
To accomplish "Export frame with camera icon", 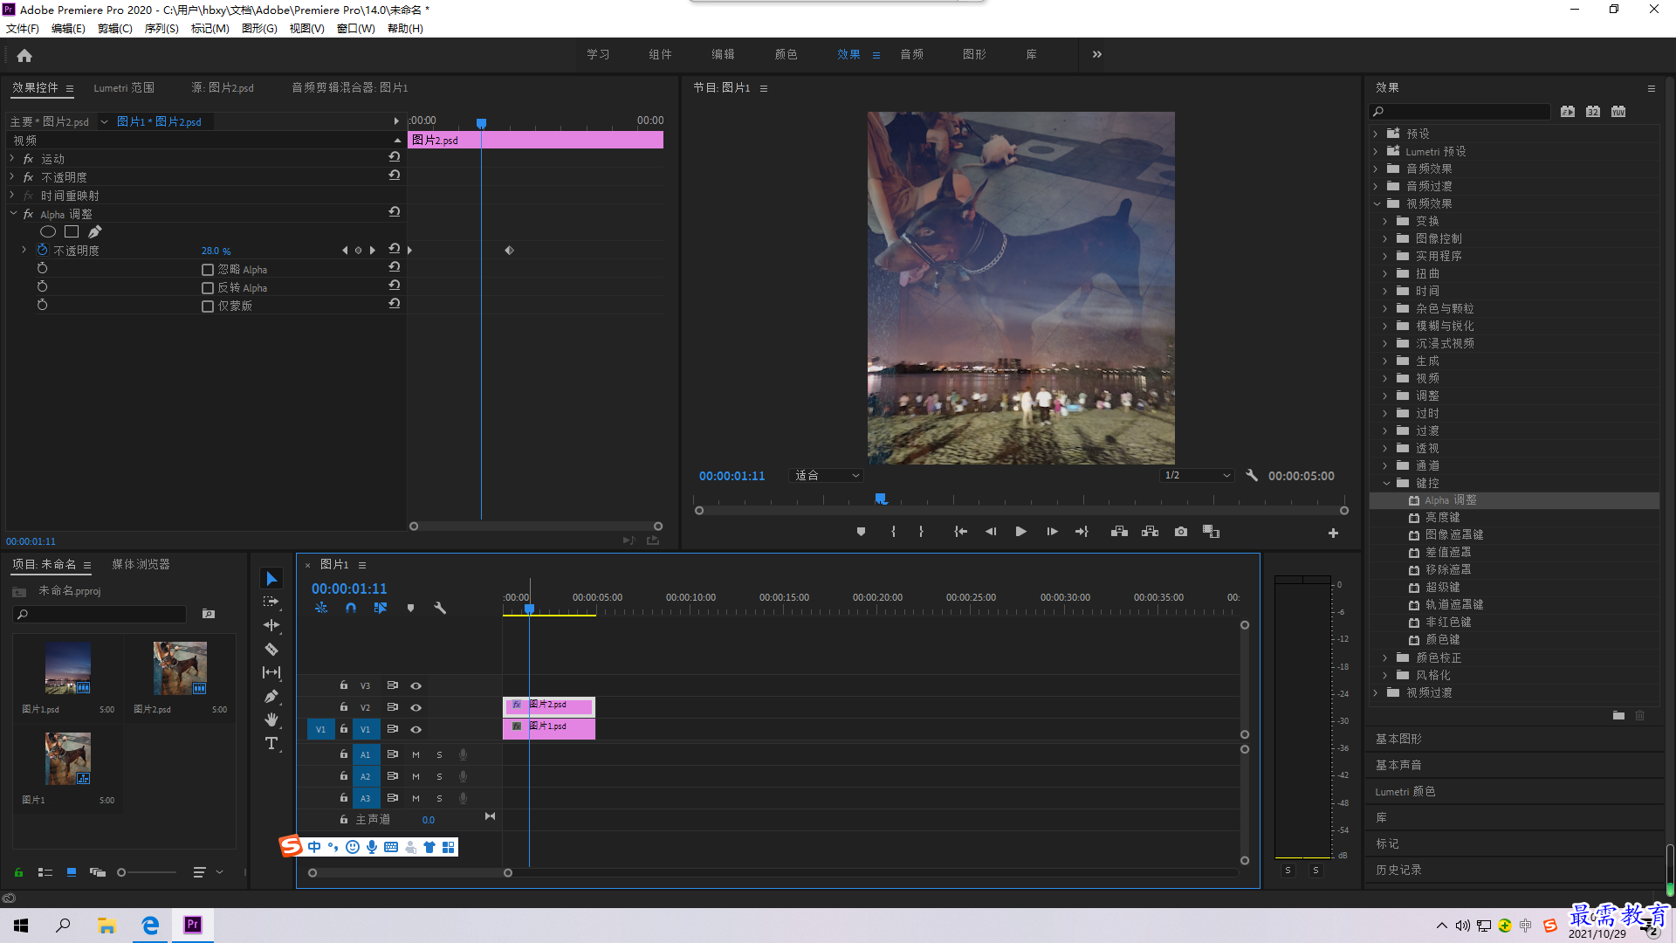I will click(x=1180, y=532).
